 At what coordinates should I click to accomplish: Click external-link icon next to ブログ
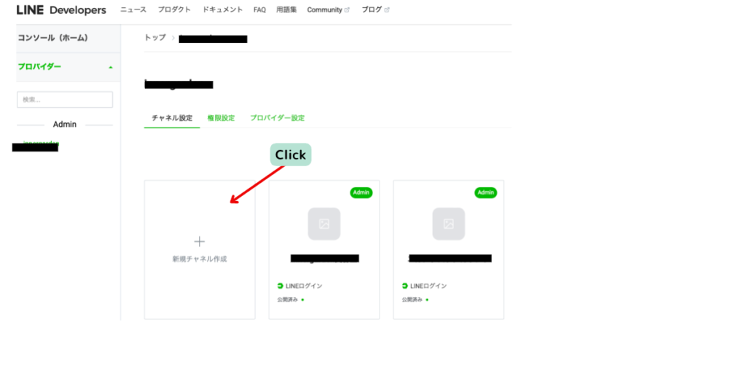tap(387, 9)
